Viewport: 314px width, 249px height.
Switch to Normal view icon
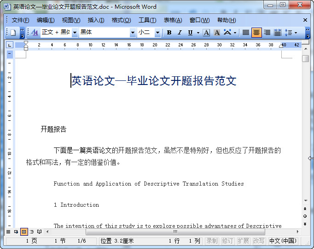(8, 232)
